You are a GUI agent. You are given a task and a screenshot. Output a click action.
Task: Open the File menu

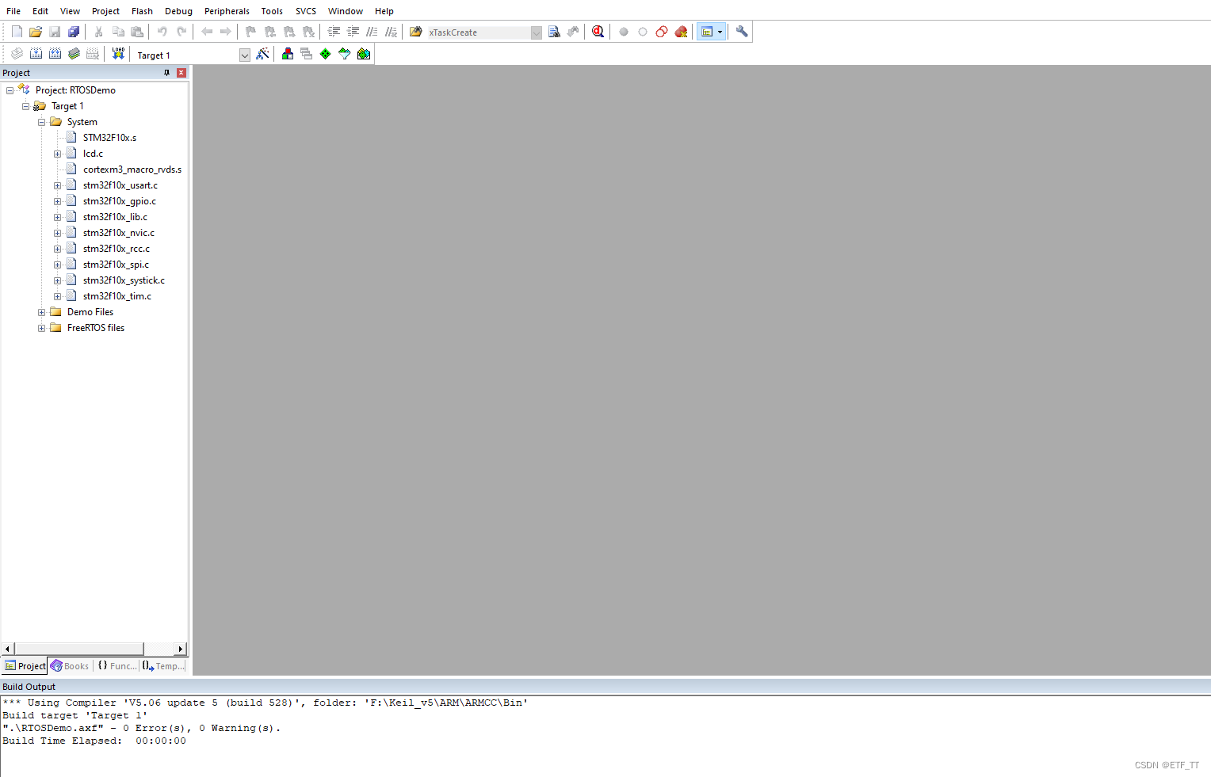point(13,11)
